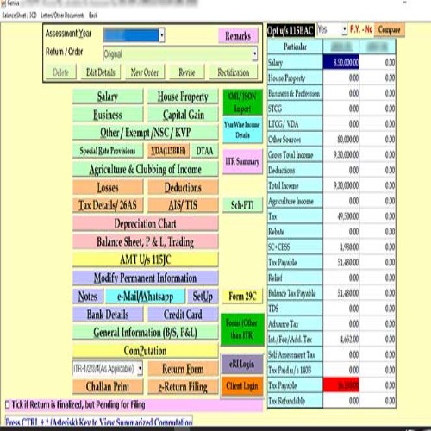The height and width of the screenshot is (431, 431).
Task: Click the Compare button
Action: [389, 29]
